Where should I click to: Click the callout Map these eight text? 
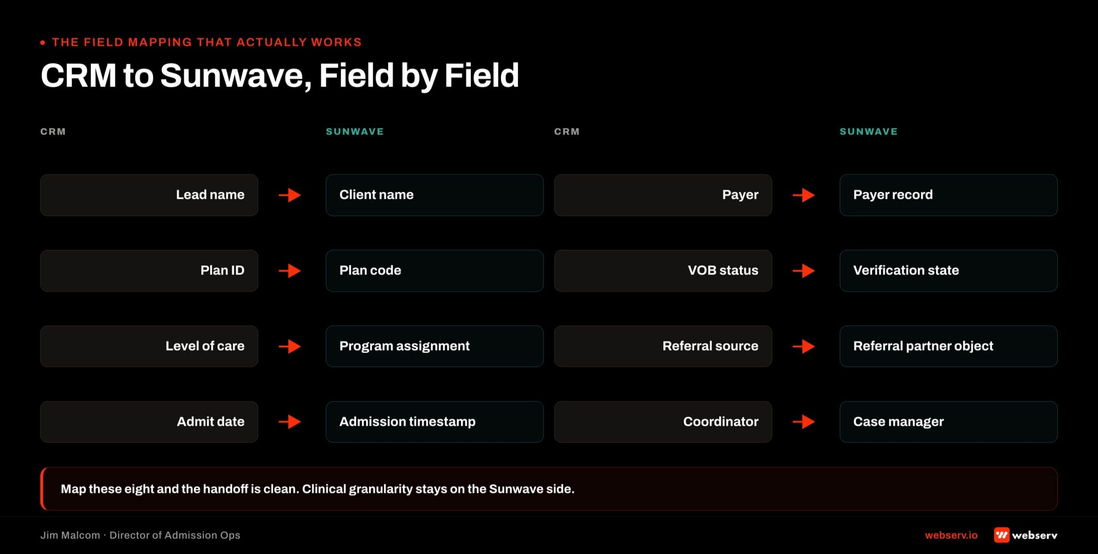pos(317,489)
